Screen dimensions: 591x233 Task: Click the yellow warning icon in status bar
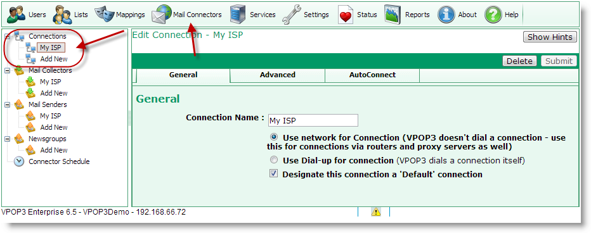pyautogui.click(x=376, y=212)
